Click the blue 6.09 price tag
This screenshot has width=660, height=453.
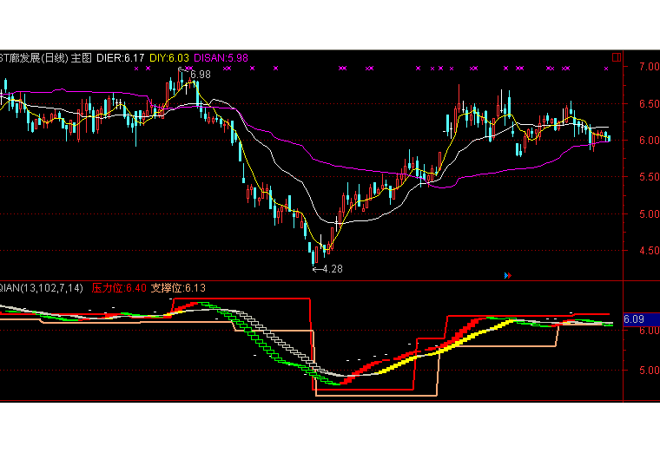(x=634, y=318)
